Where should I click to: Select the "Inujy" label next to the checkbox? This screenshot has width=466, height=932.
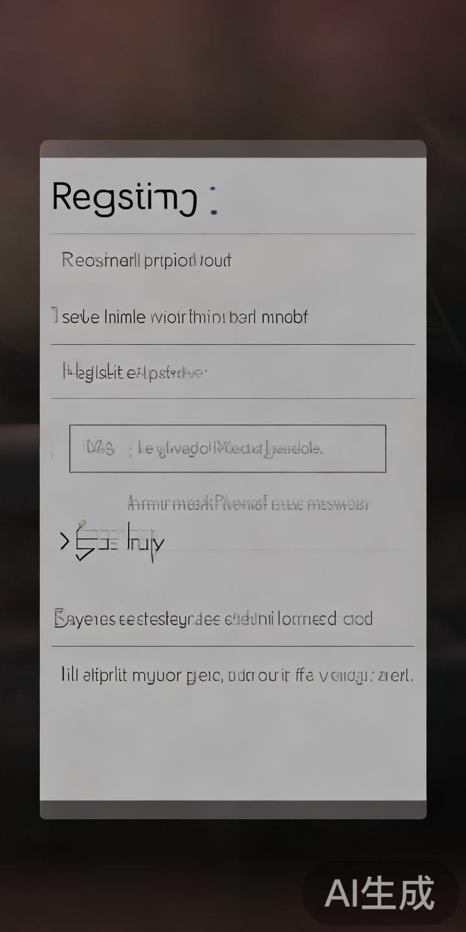pyautogui.click(x=146, y=542)
